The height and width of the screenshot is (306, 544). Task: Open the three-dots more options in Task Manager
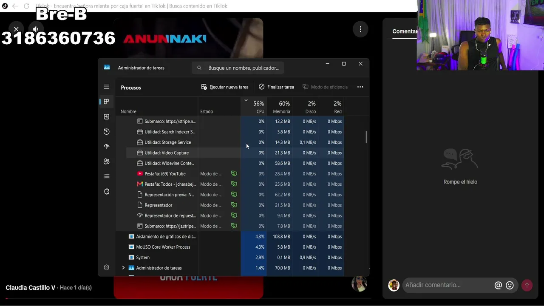point(360,87)
